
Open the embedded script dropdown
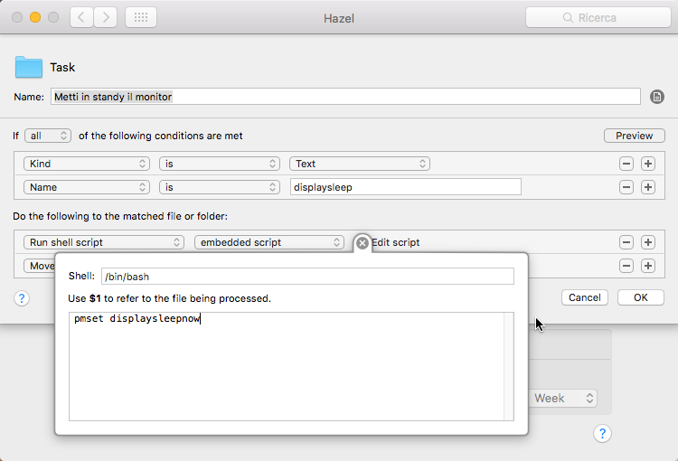click(x=269, y=242)
